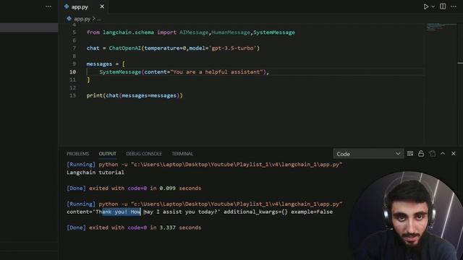Viewport: 463px width, 260px height.
Task: Click 'messages = [' on line 9
Action: (x=106, y=64)
